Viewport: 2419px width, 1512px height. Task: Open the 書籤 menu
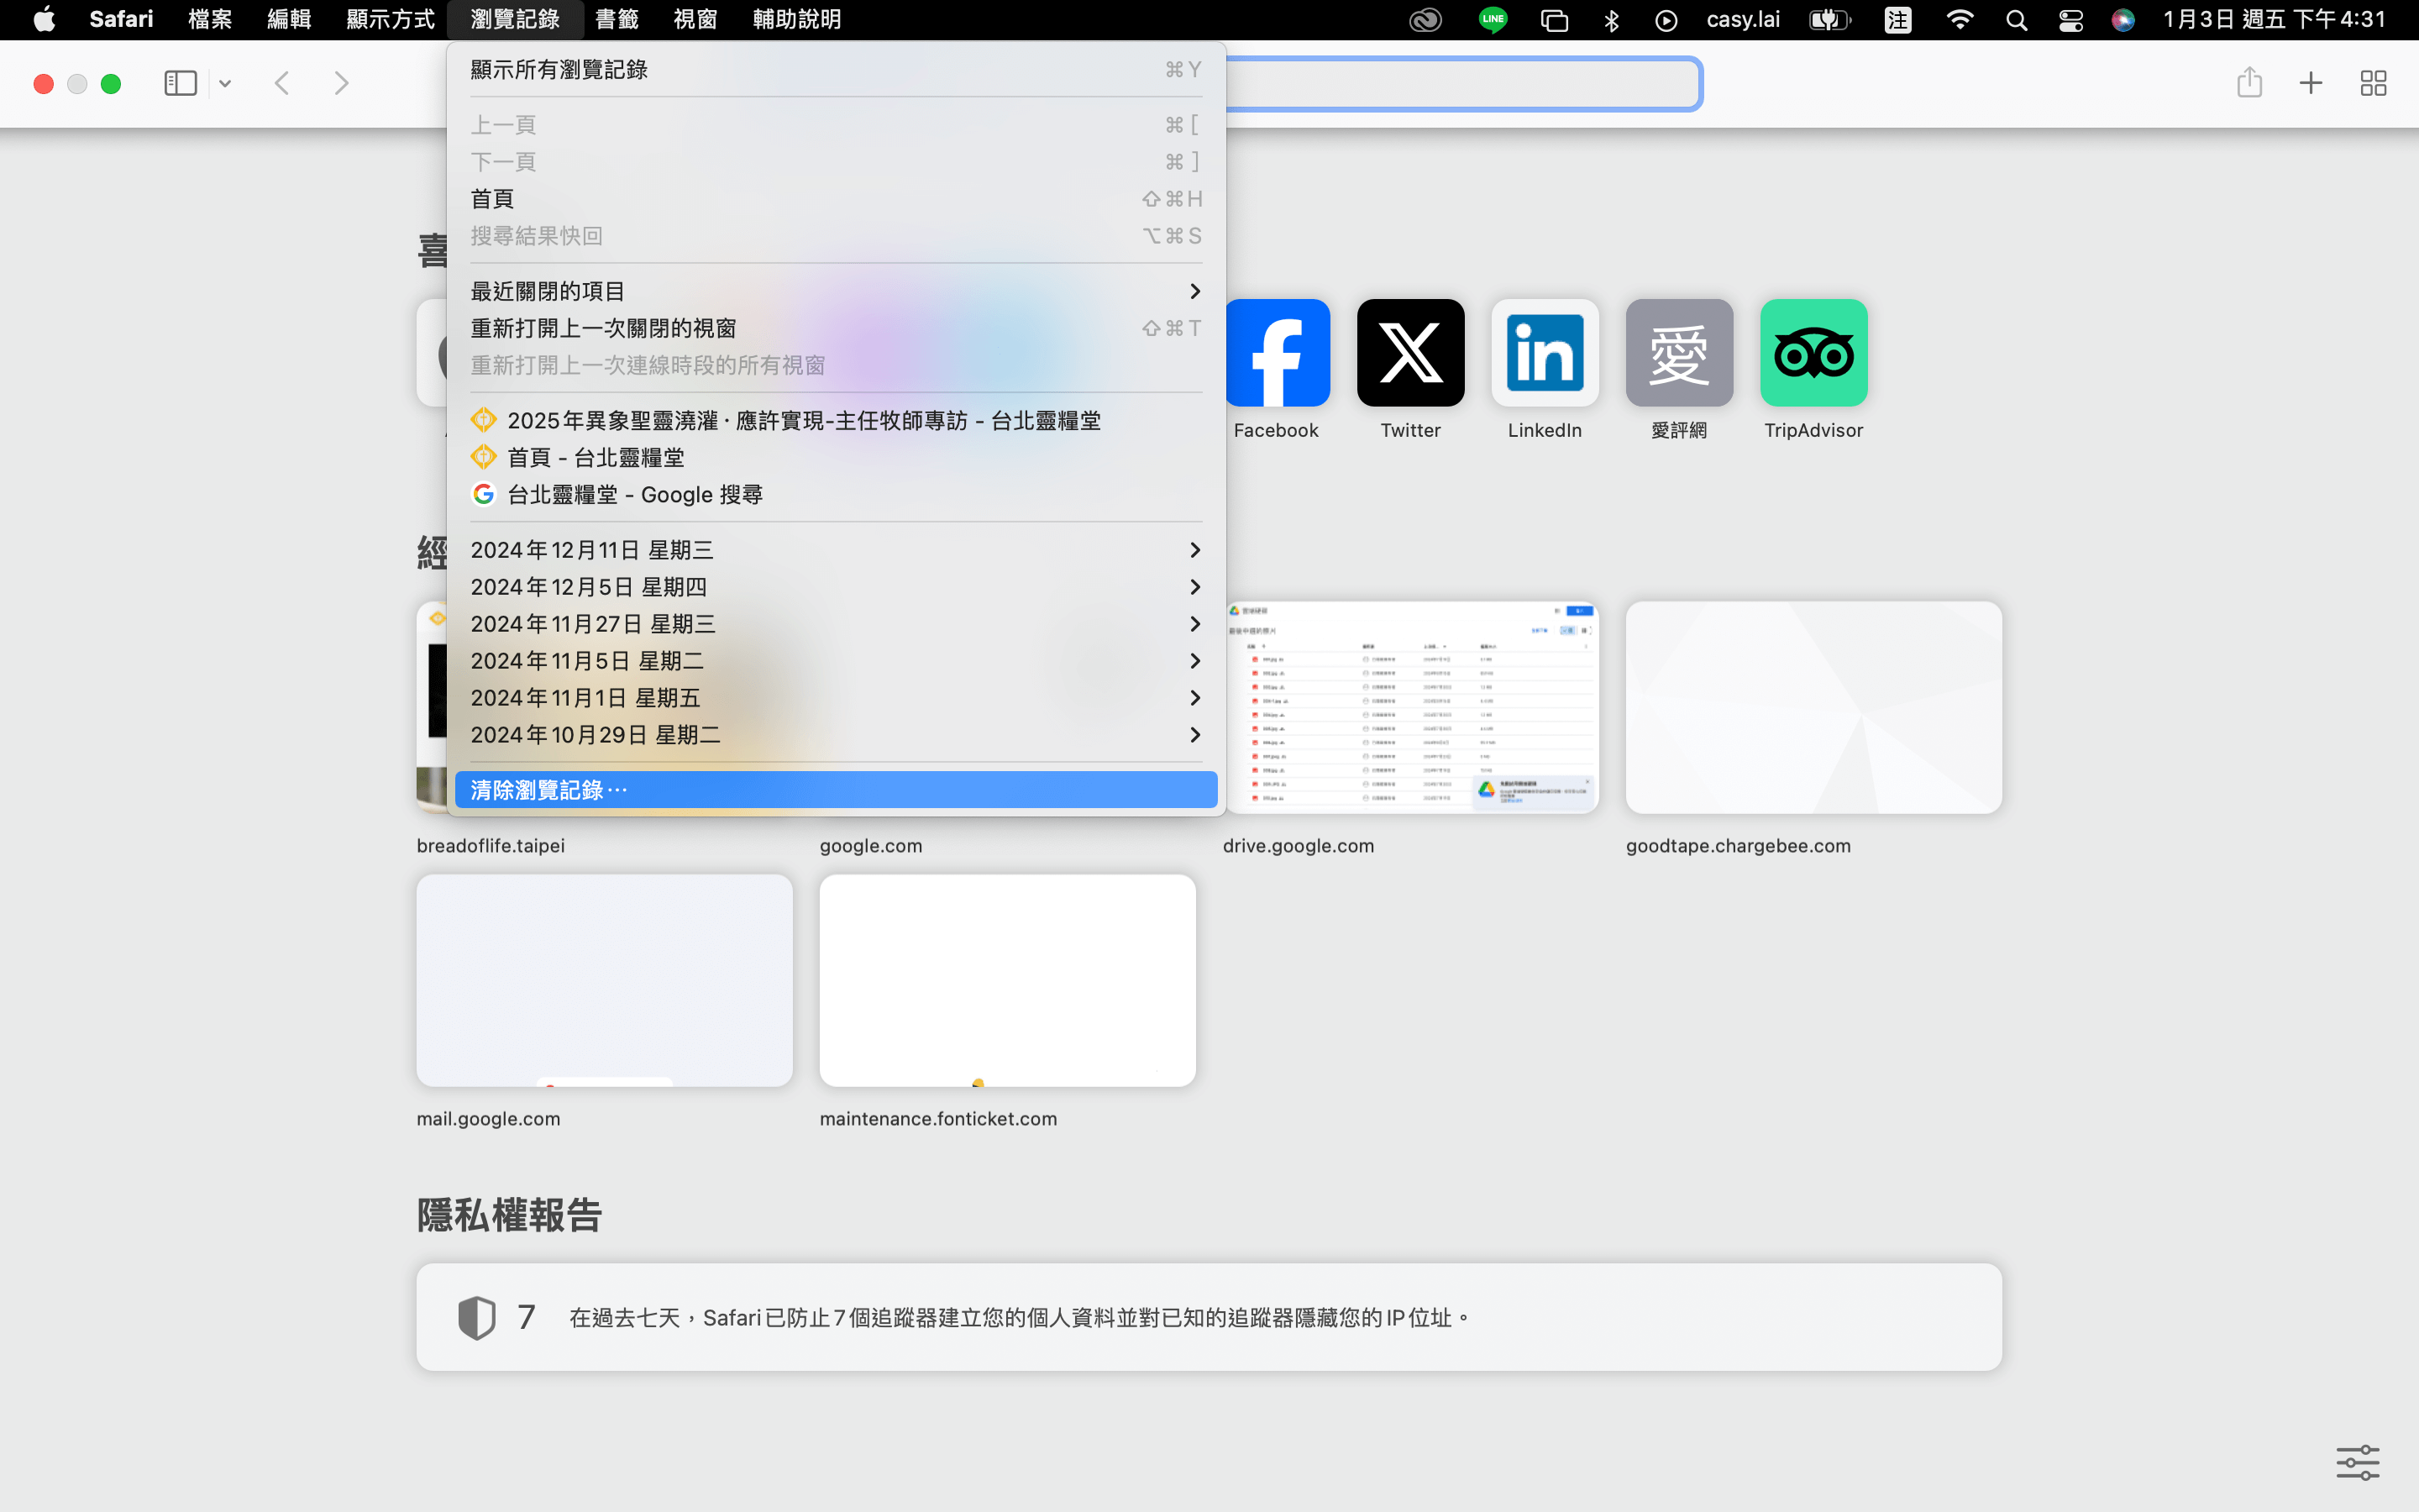[x=617, y=19]
